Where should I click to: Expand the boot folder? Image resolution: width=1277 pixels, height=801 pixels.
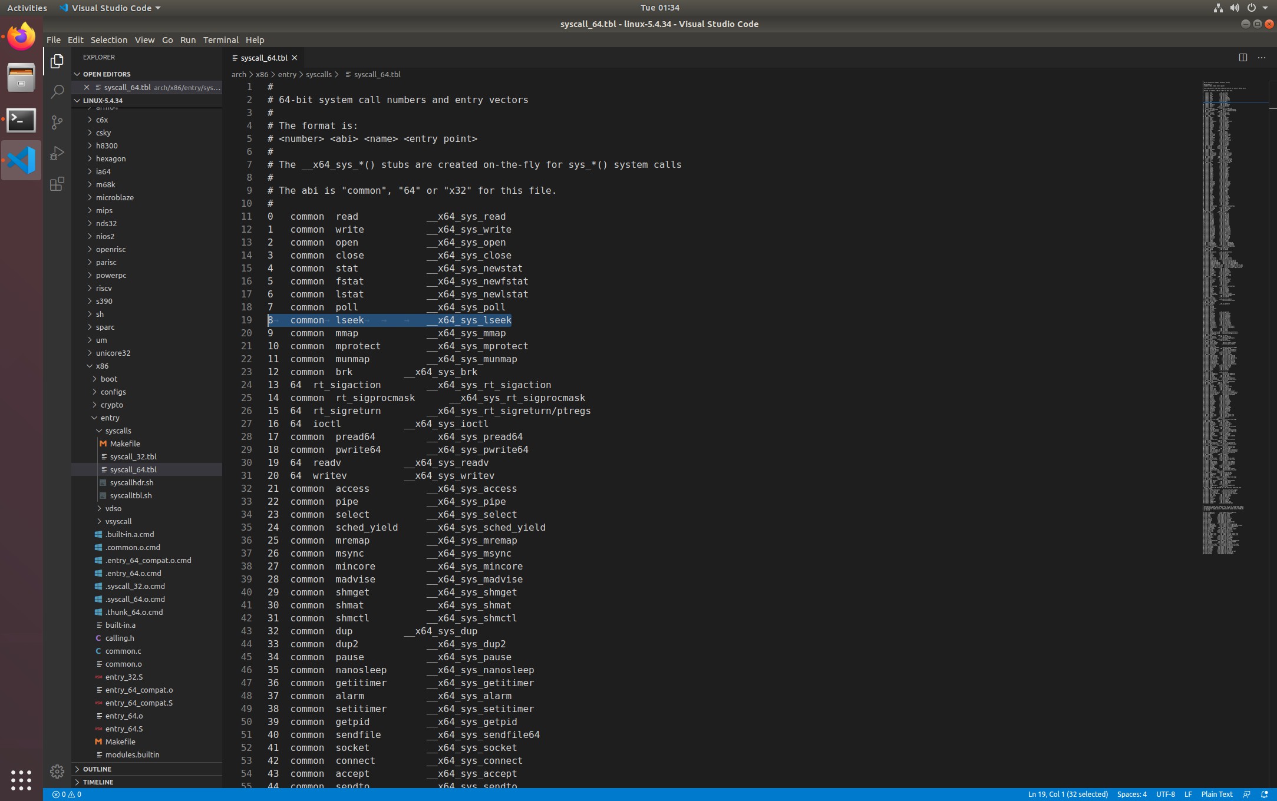[x=147, y=379]
